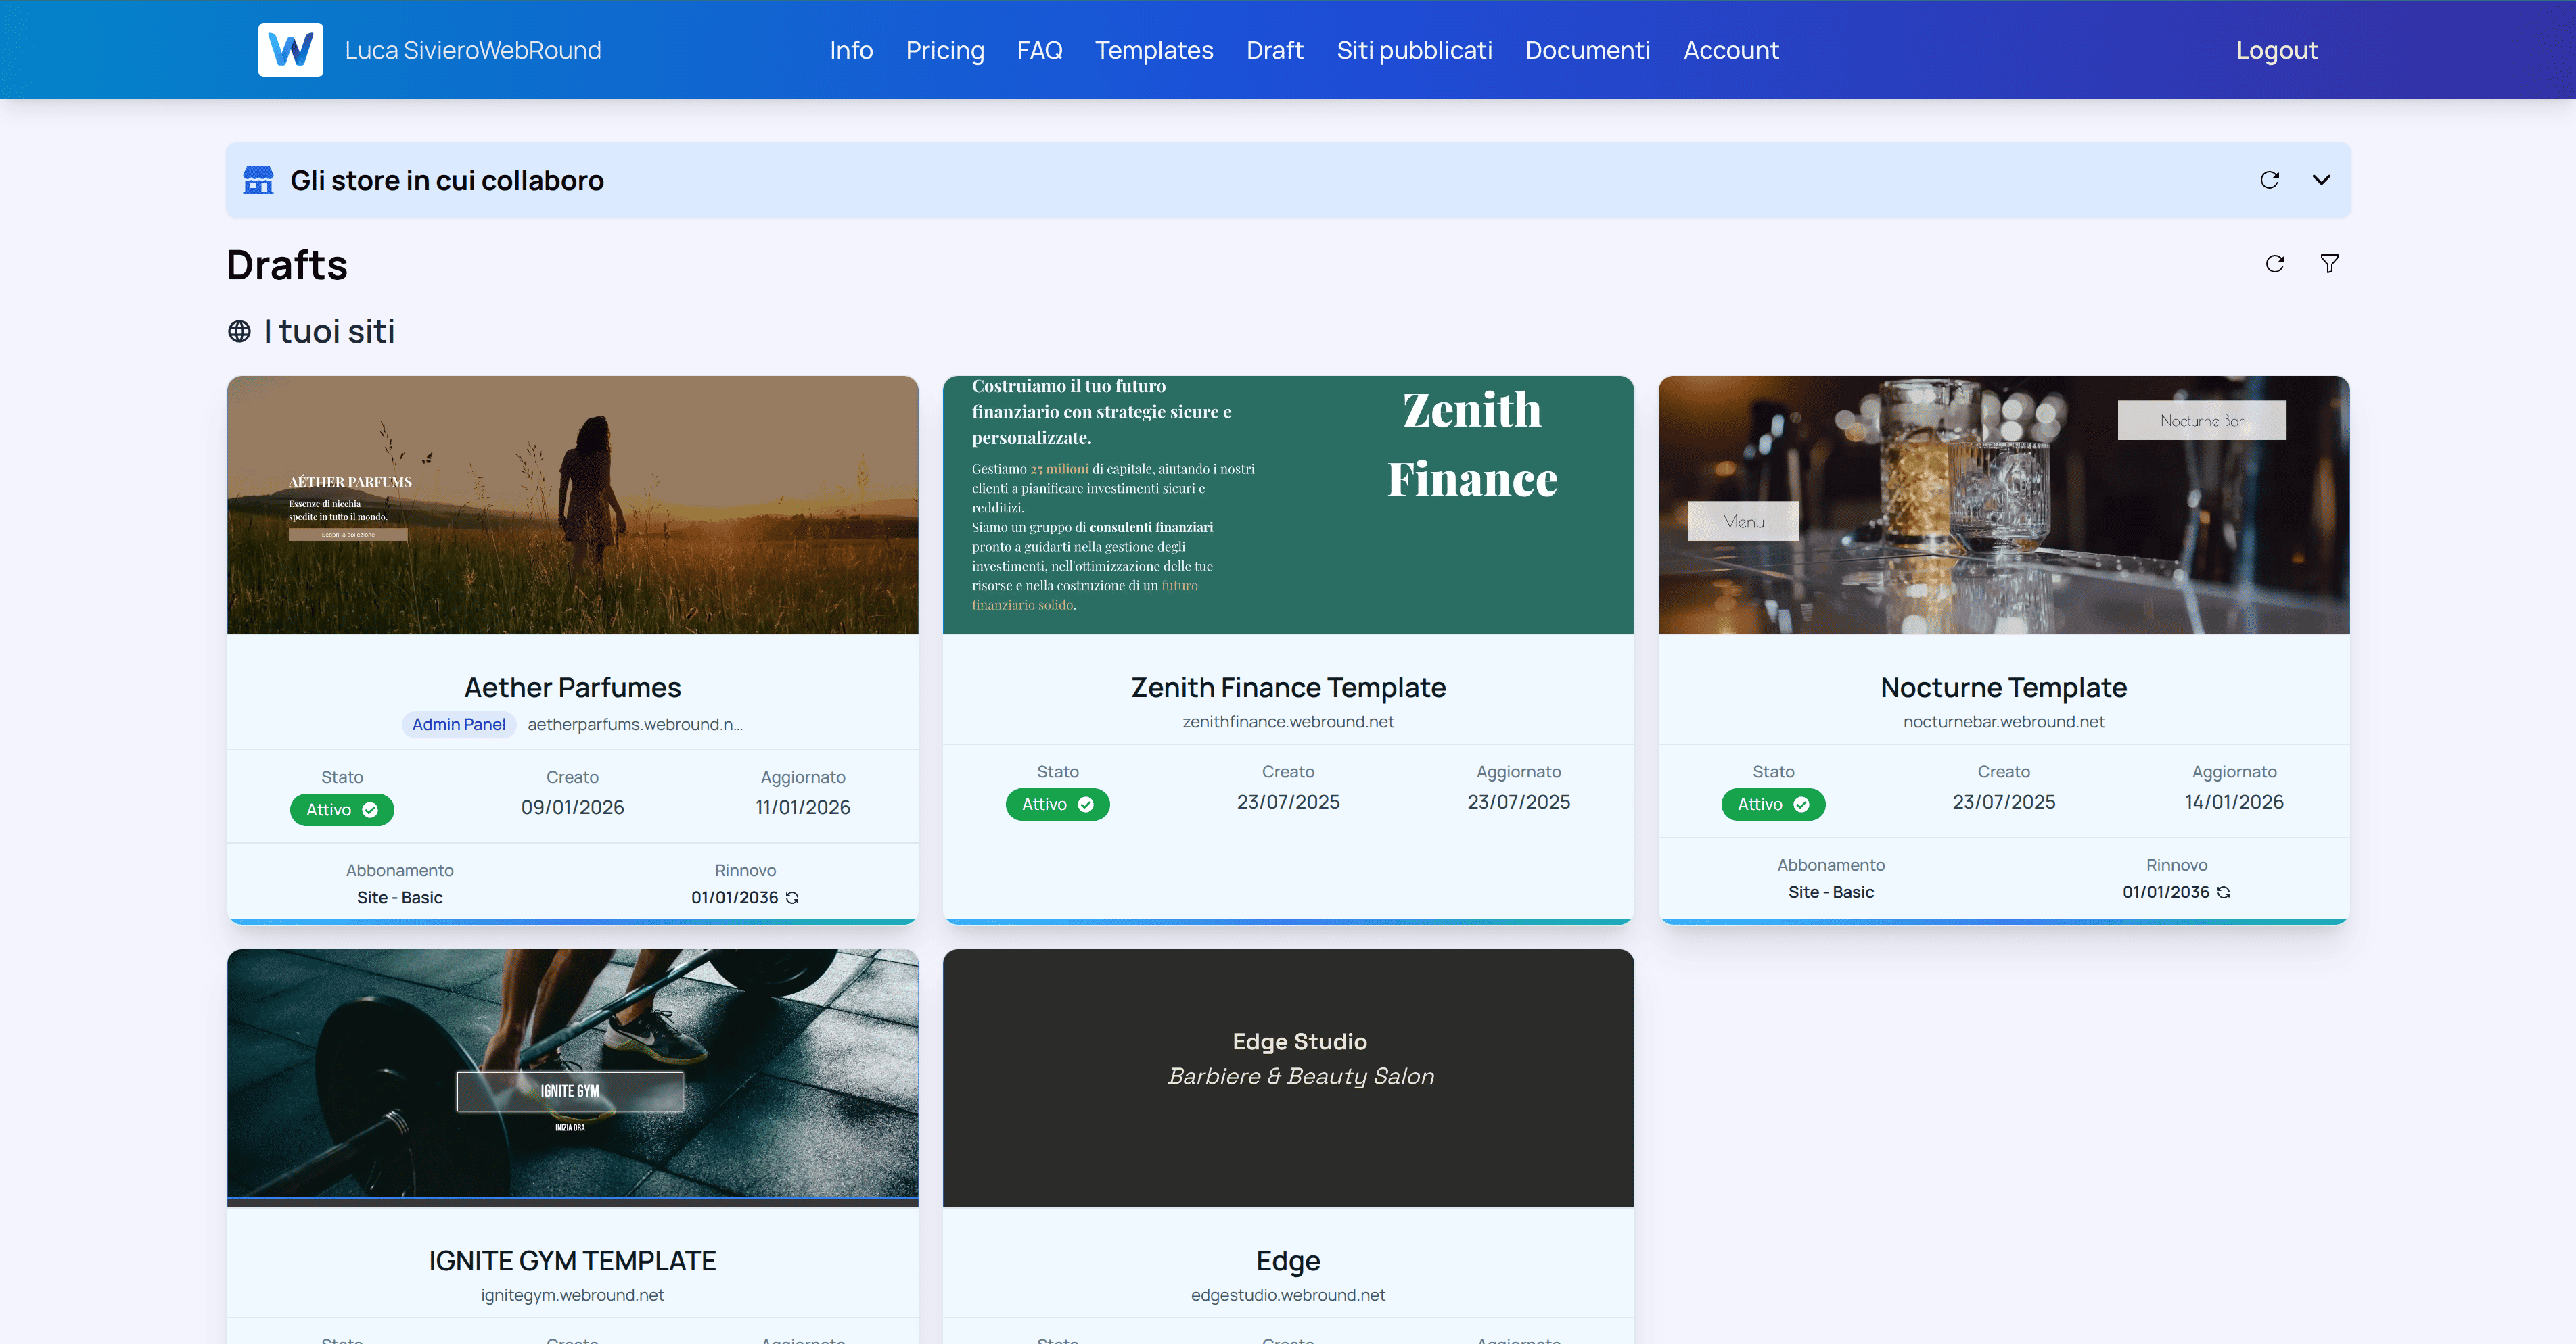Go to the Documenti section

(x=1587, y=50)
